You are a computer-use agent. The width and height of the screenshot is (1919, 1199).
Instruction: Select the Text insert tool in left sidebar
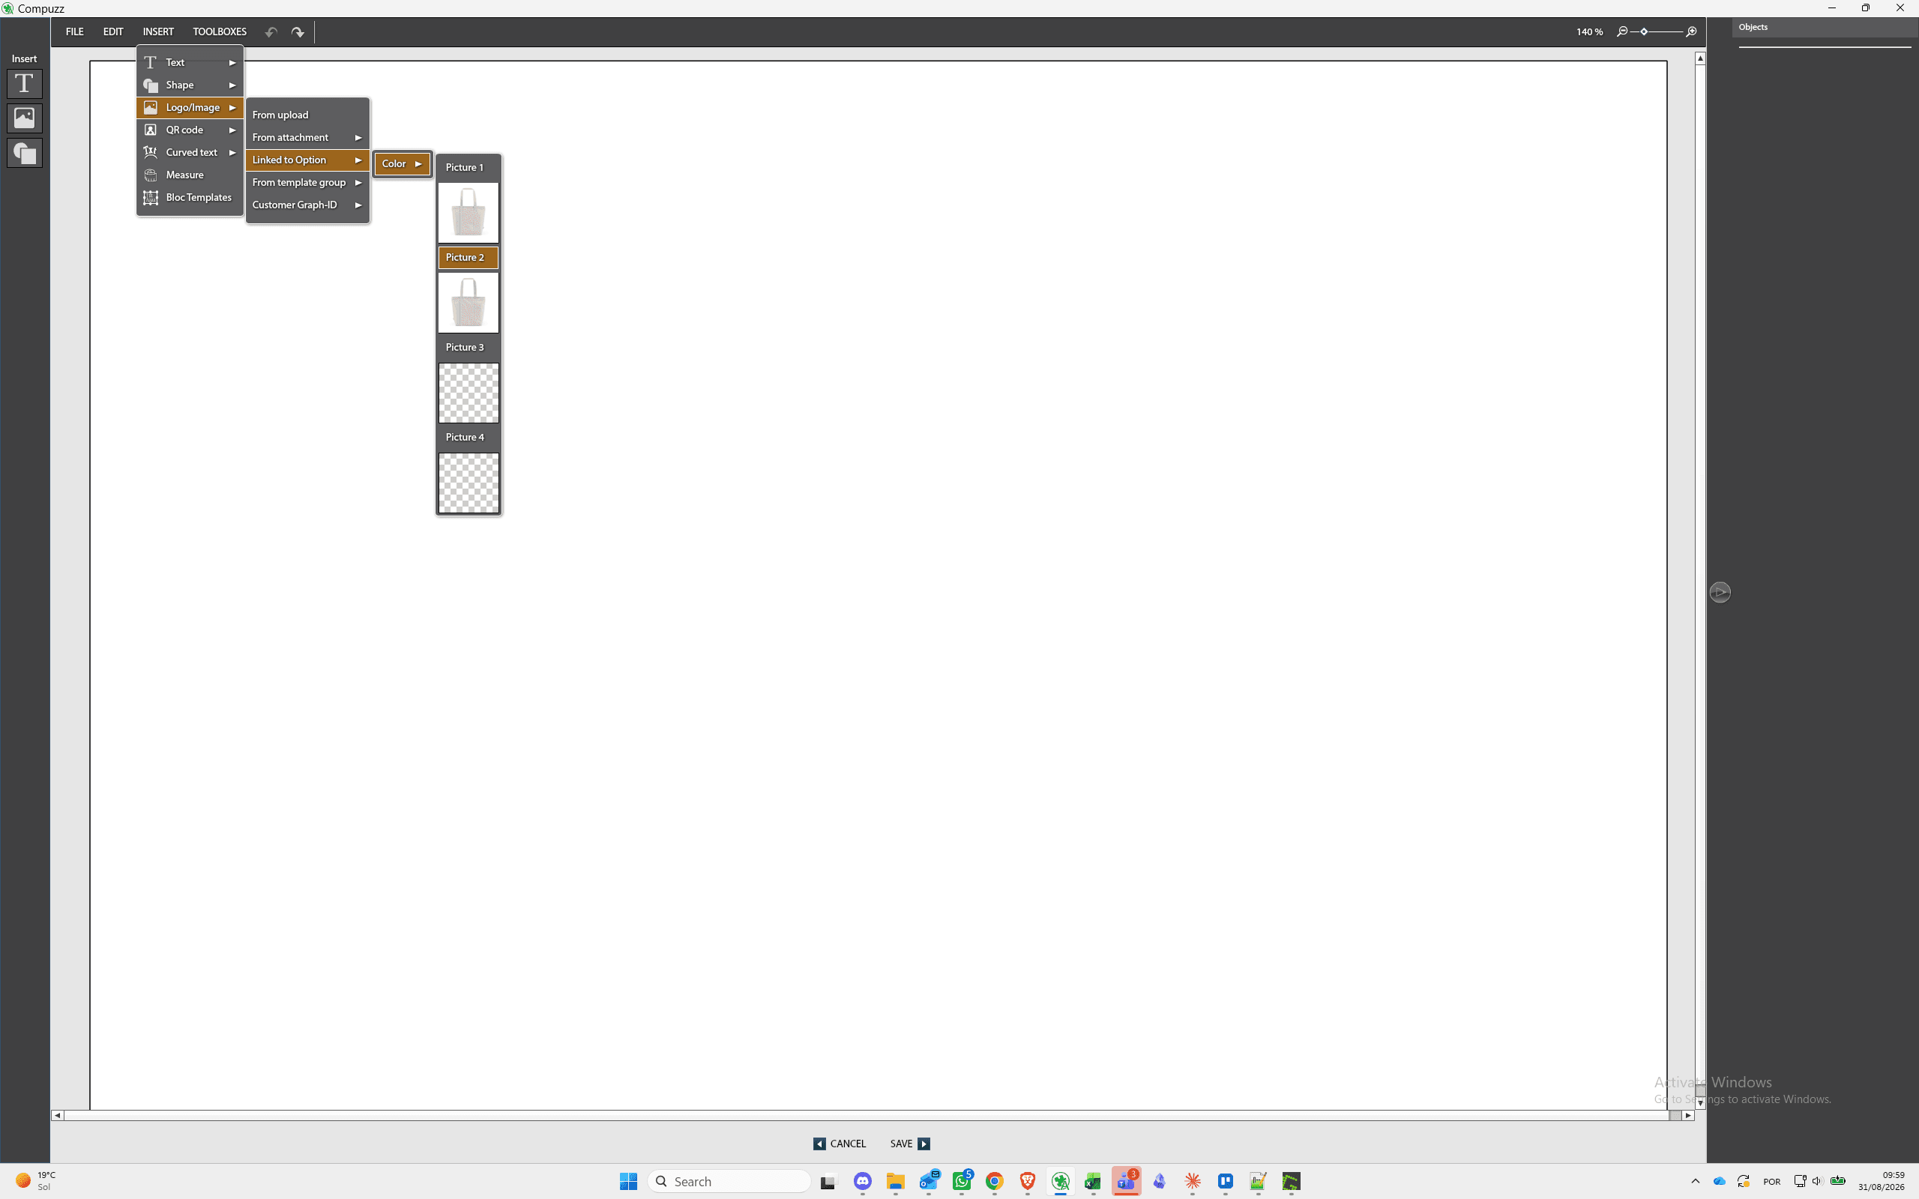pyautogui.click(x=25, y=84)
